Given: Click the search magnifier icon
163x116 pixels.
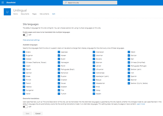Looking at the screenshot, I should (66, 3).
